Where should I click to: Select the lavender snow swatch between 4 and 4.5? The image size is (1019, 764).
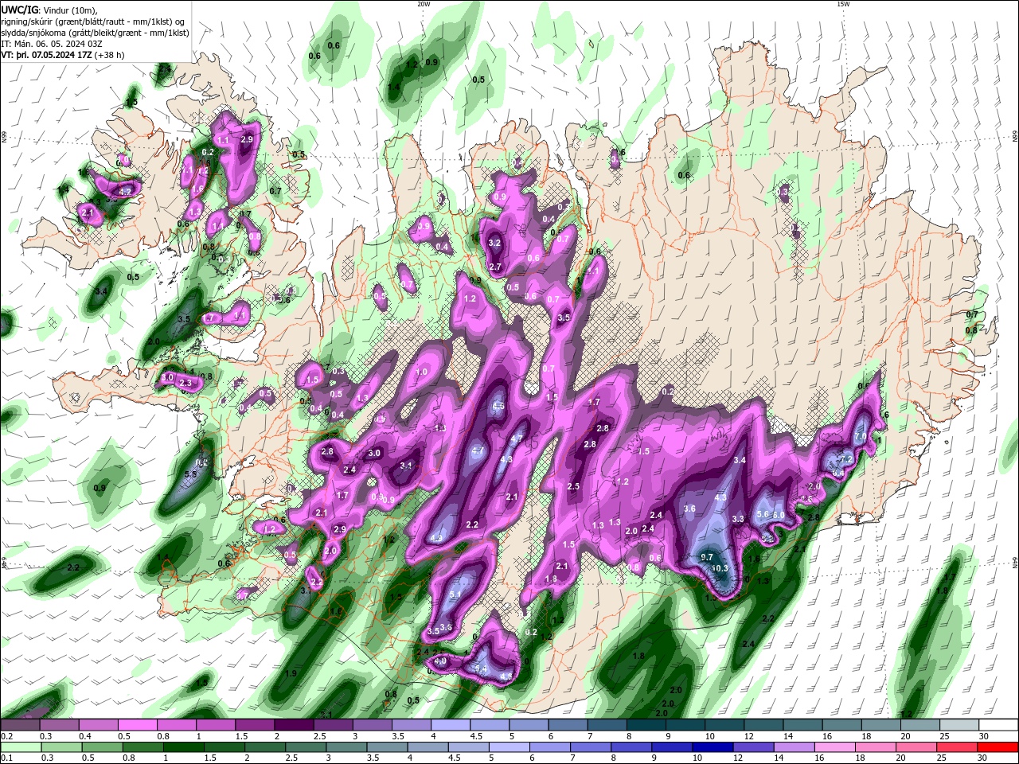tap(451, 726)
